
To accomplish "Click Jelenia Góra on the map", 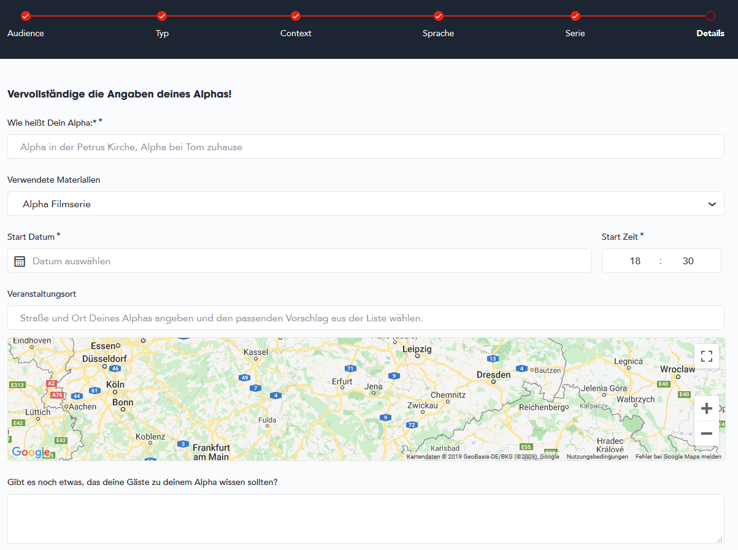I will 604,388.
